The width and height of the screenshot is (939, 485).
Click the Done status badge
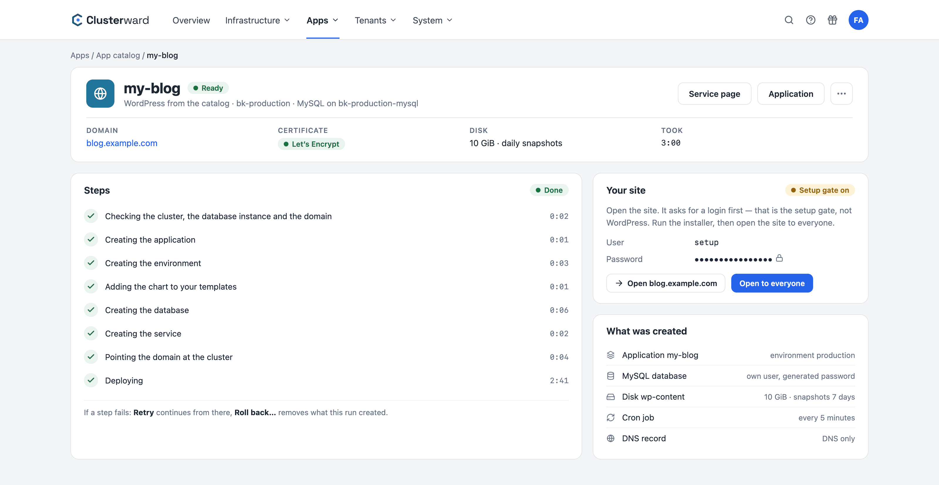click(x=549, y=190)
